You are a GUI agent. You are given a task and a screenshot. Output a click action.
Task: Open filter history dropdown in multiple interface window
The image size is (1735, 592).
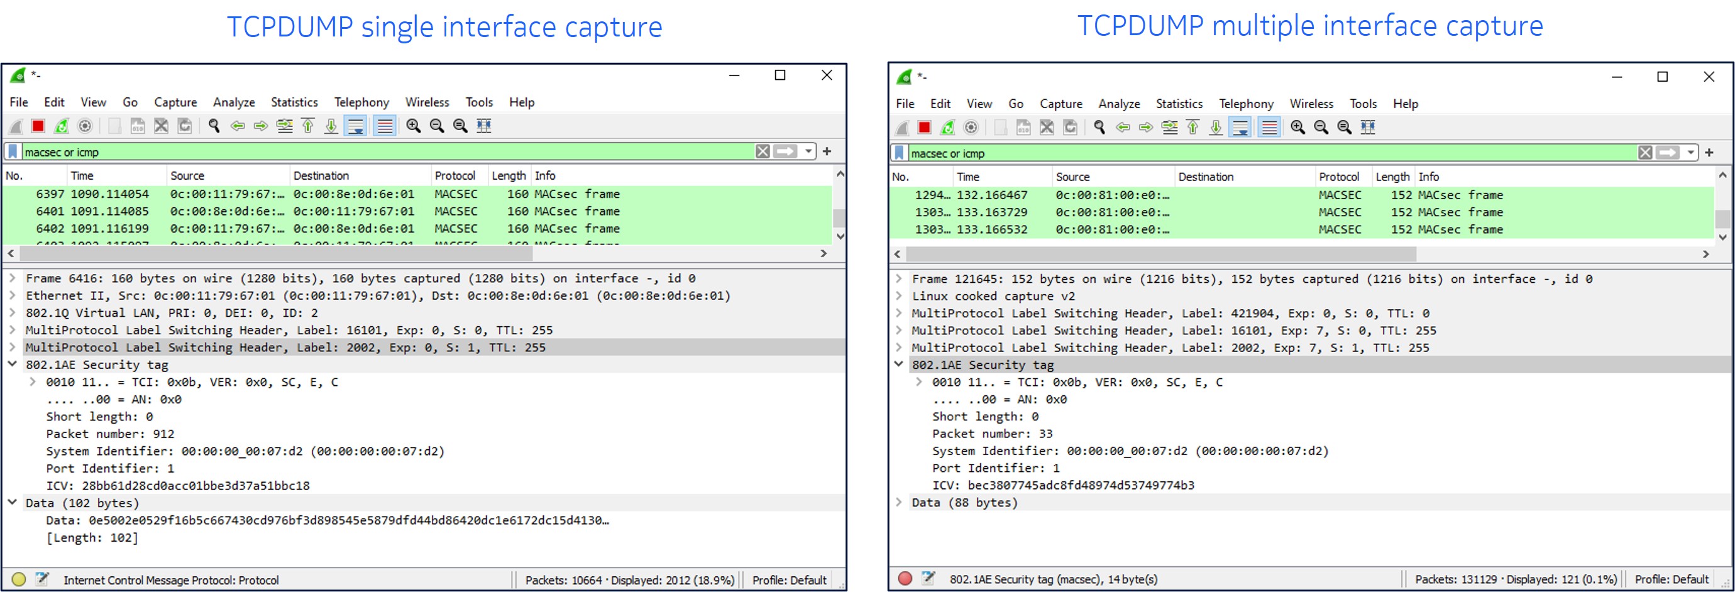coord(1690,153)
